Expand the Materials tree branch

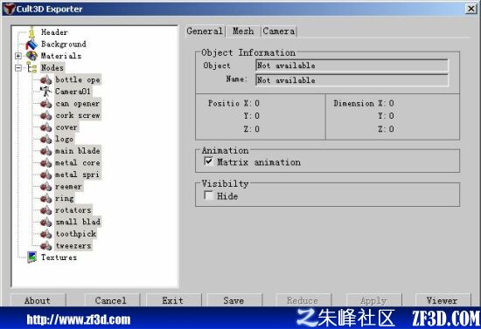[x=18, y=56]
